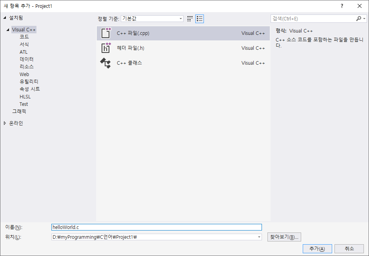
Task: Select the row C++ 클래스
Action: pyautogui.click(x=183, y=63)
